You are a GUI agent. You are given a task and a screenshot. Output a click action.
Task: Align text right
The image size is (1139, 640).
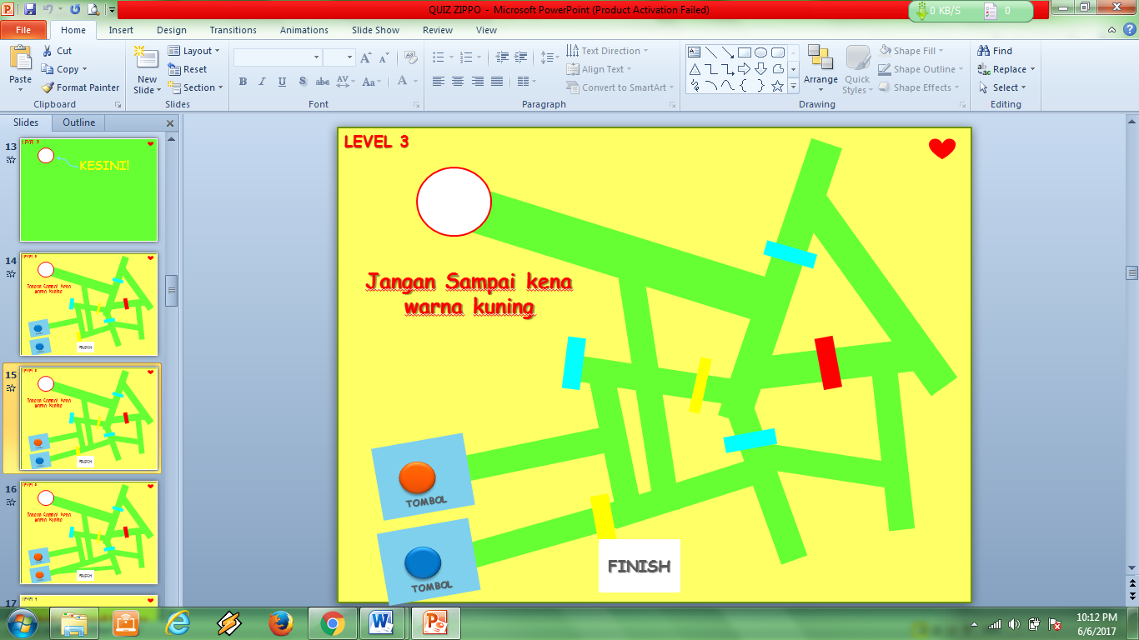(478, 82)
